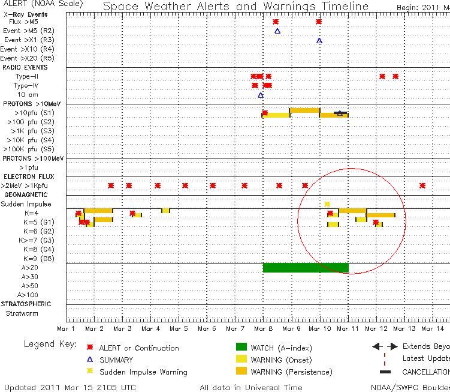Click the dashed Latest Update legend line
The height and width of the screenshot is (392, 450).
click(385, 360)
